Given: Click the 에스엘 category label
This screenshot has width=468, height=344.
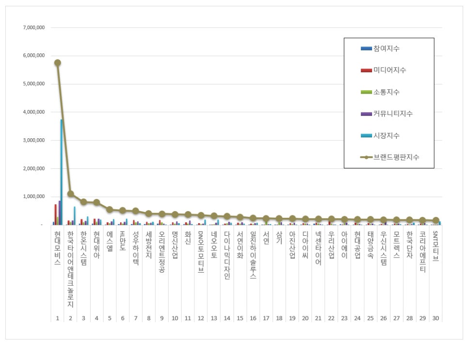Looking at the screenshot, I should point(109,241).
